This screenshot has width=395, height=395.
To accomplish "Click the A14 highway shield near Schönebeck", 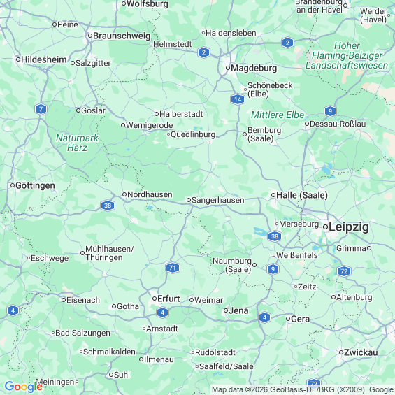I will tap(238, 99).
